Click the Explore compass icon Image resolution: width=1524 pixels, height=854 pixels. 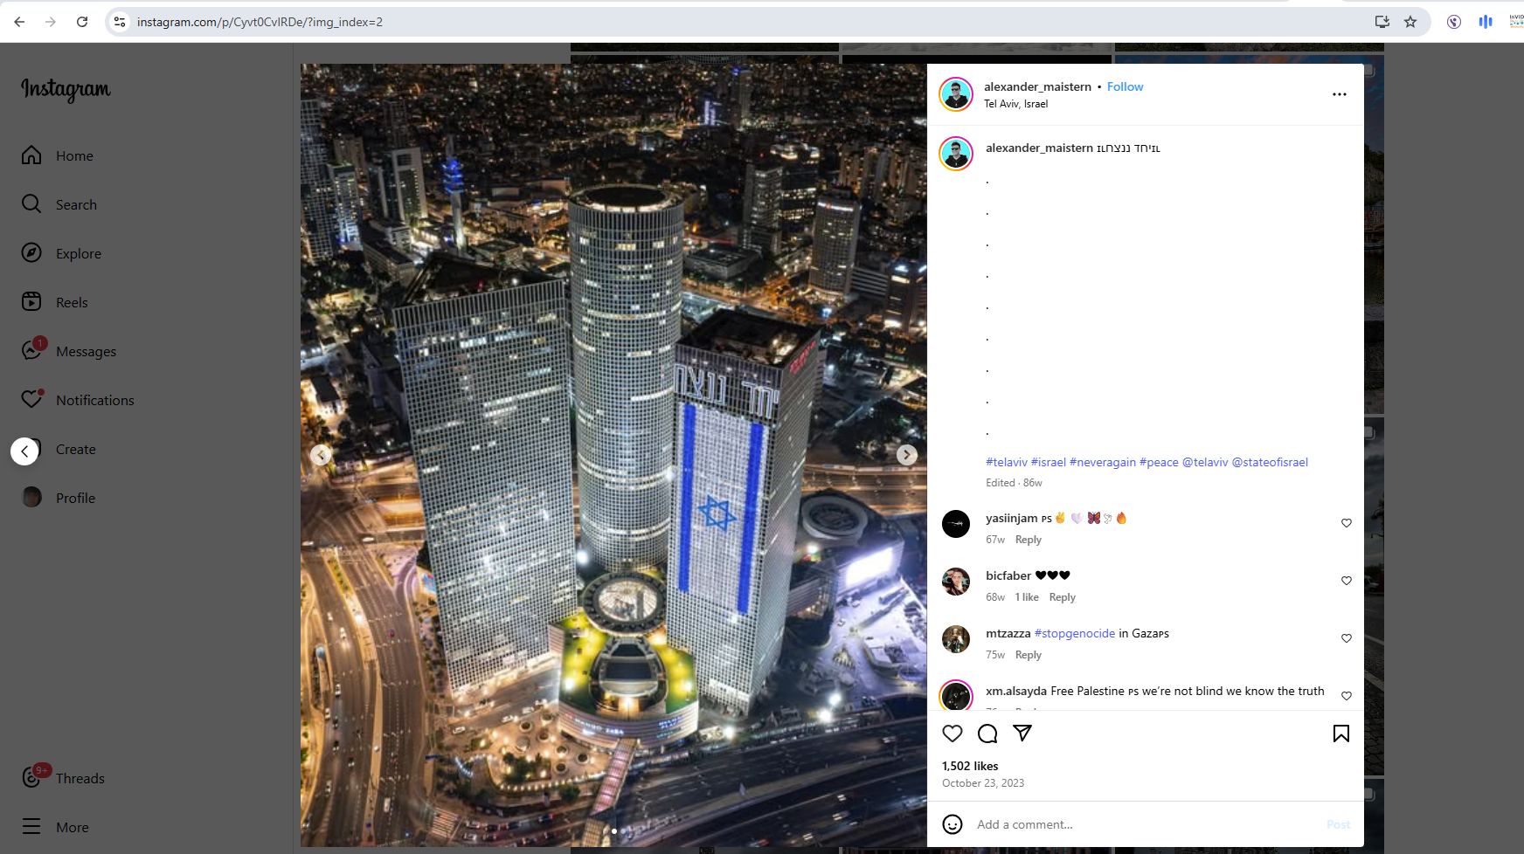(31, 253)
